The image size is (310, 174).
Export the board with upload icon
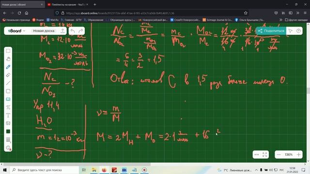click(x=62, y=31)
